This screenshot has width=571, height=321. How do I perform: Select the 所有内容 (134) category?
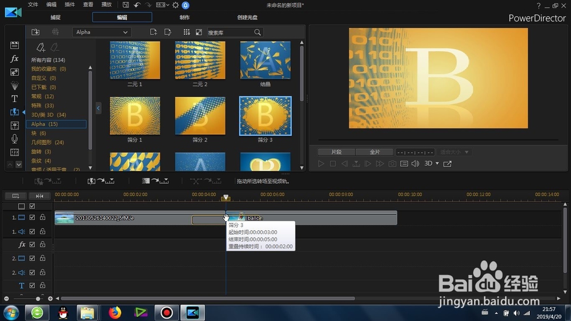point(48,60)
